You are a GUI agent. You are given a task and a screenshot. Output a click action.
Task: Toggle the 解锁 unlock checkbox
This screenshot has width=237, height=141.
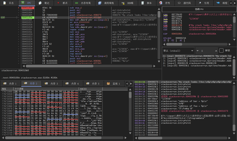221,50
